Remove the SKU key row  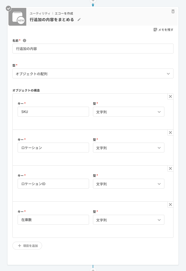point(170,97)
